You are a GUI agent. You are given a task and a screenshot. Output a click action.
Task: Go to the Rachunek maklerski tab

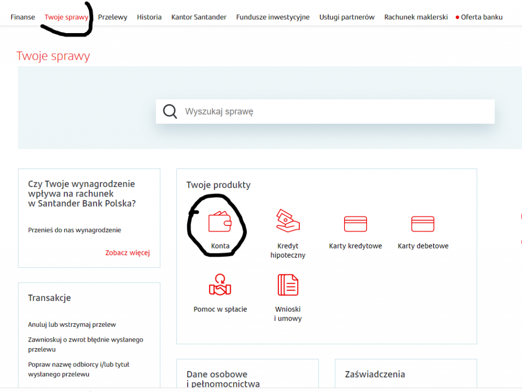(x=416, y=17)
